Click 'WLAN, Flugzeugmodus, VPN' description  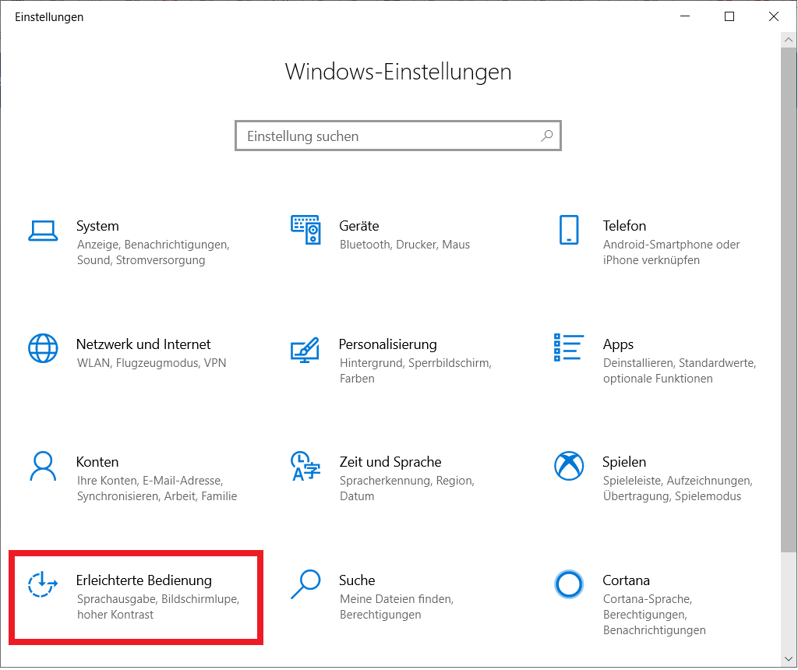pos(152,363)
